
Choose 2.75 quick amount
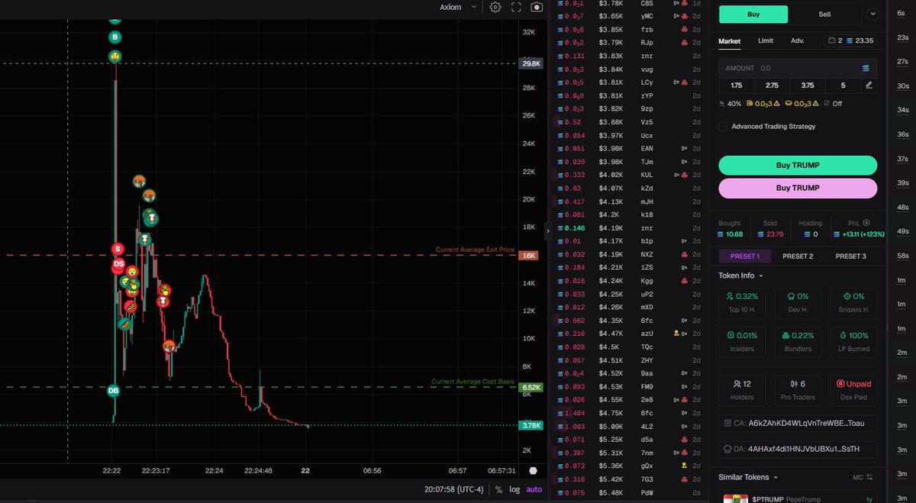pyautogui.click(x=772, y=85)
